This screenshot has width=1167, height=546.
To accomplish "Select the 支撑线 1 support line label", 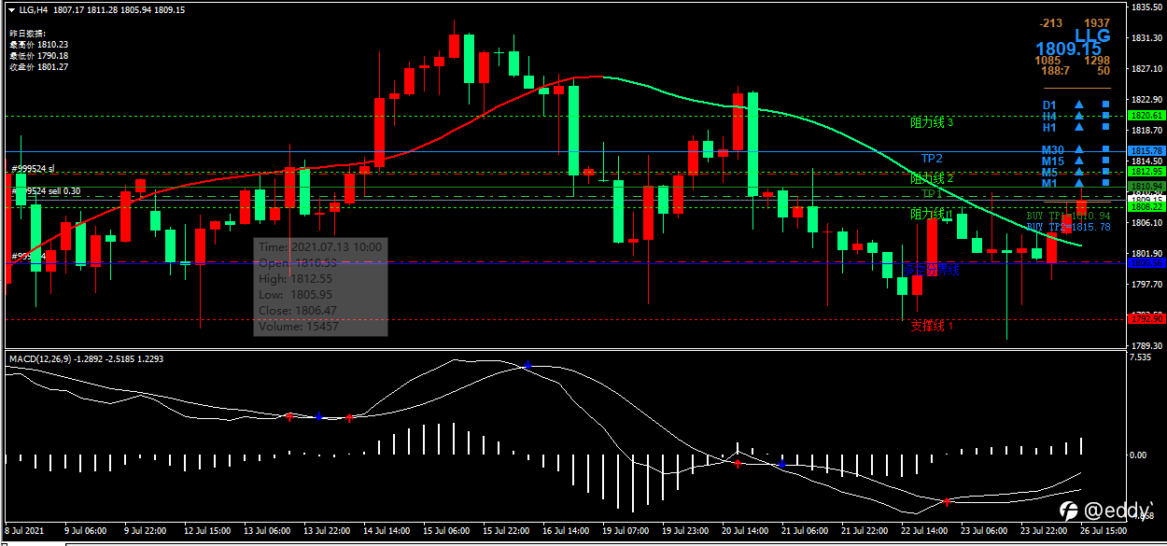I will tap(932, 326).
